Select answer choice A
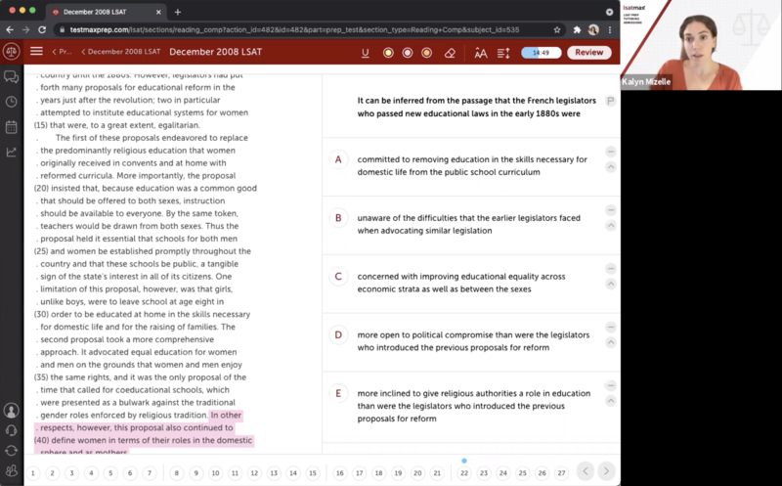 [338, 159]
